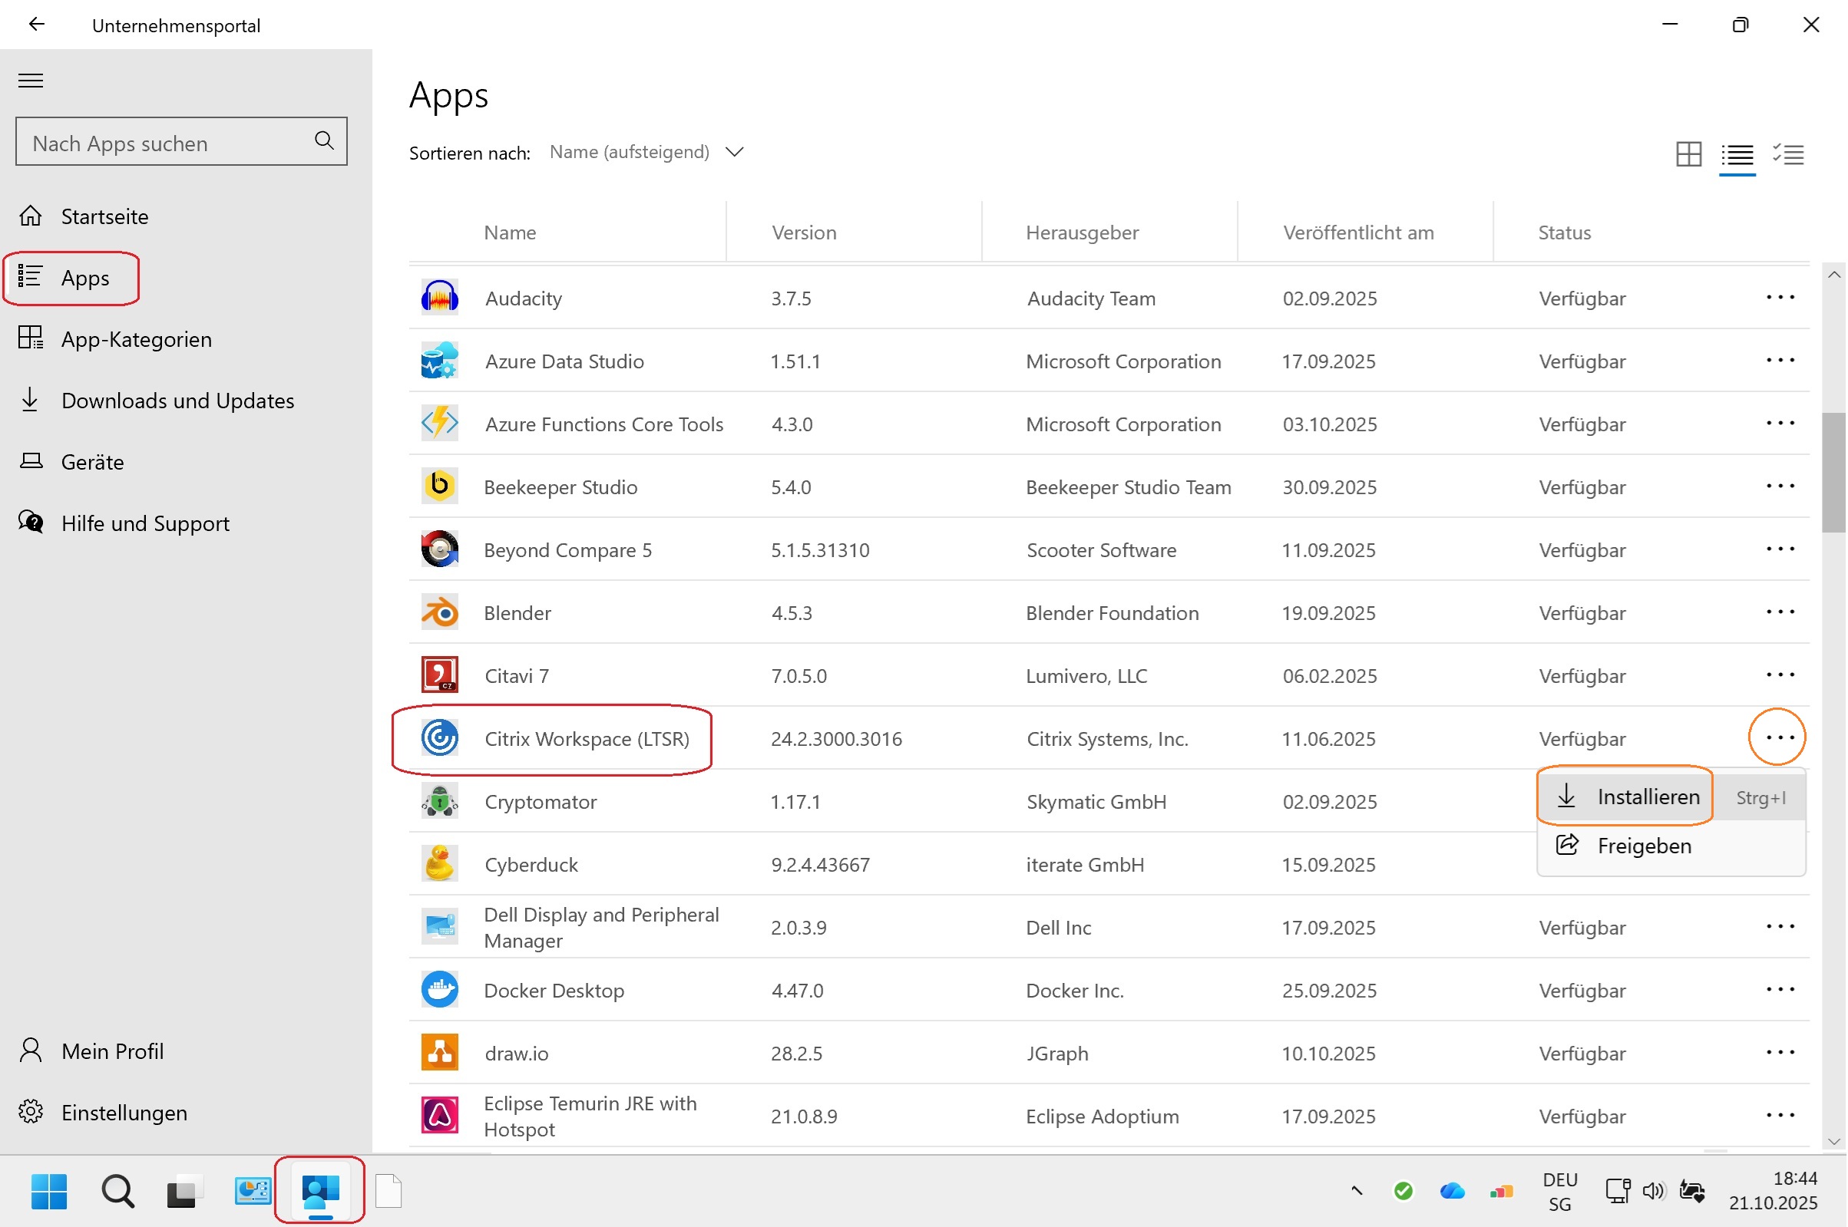
Task: Open Einstellungen in the sidebar
Action: point(124,1112)
